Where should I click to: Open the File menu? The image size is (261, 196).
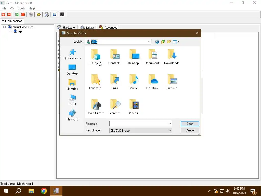tap(4, 8)
